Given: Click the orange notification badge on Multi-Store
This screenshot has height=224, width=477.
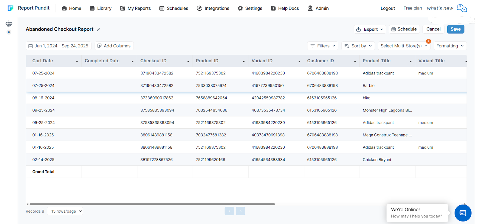Looking at the screenshot, I should [428, 41].
